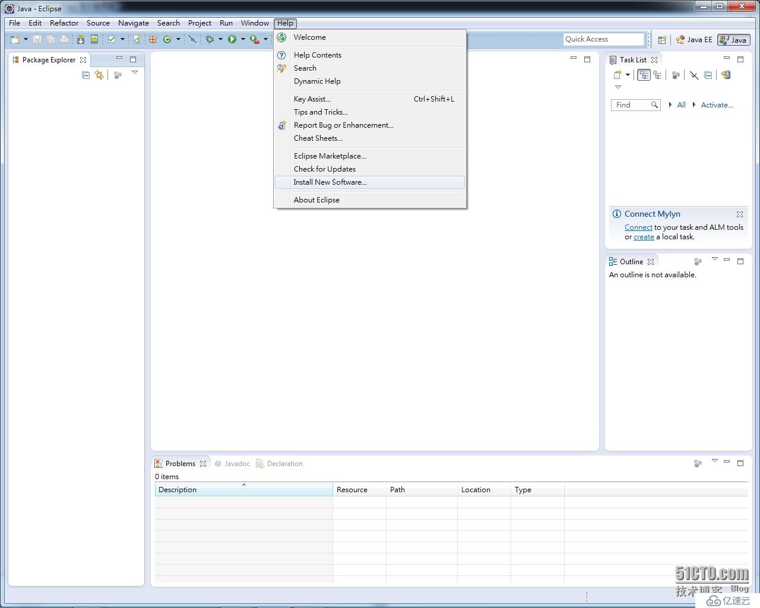Image resolution: width=760 pixels, height=608 pixels.
Task: Click the New wizard toolbar icon
Action: 15,39
